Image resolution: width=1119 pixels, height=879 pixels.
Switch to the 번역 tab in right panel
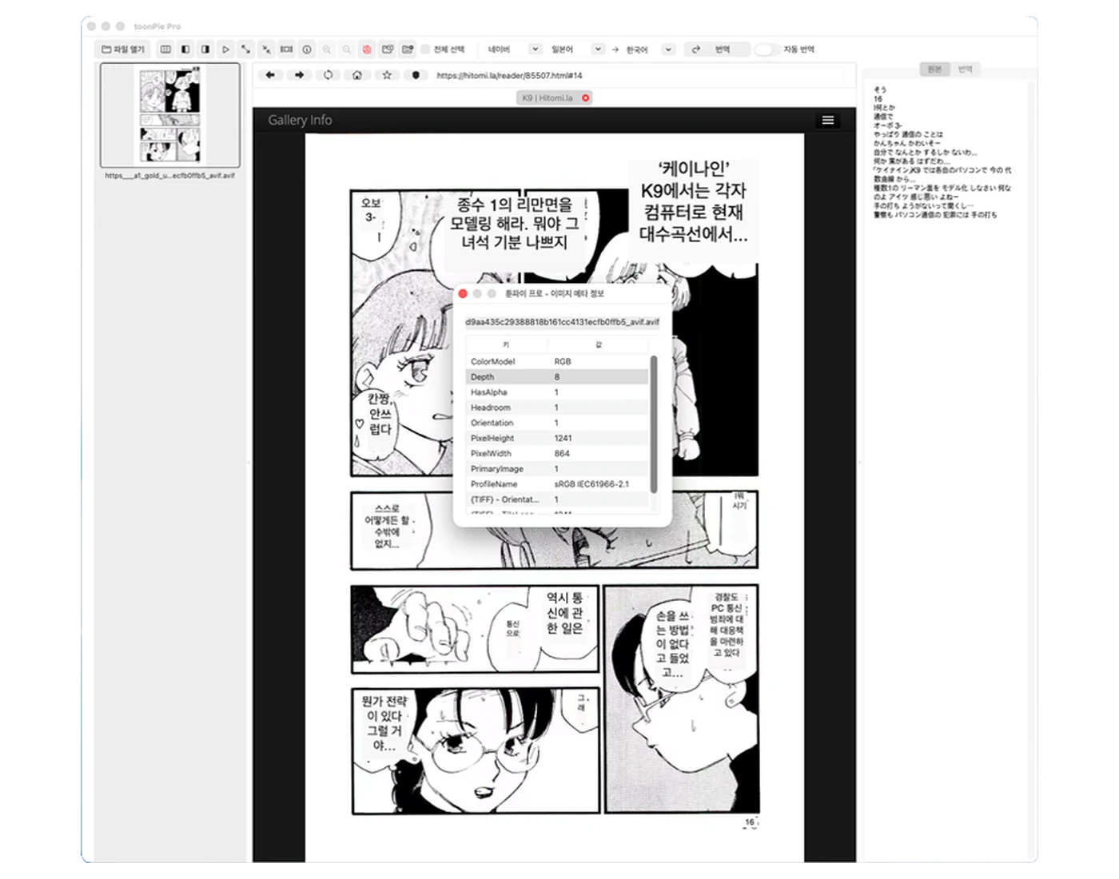point(966,70)
